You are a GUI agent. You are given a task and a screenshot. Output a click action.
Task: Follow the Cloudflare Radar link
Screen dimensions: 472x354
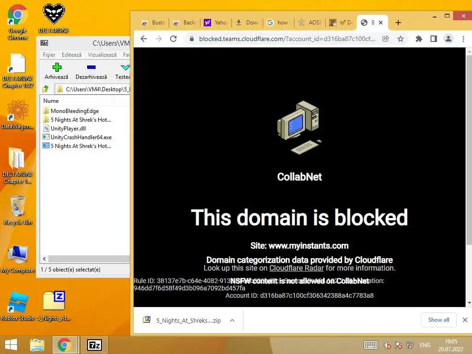pos(296,268)
